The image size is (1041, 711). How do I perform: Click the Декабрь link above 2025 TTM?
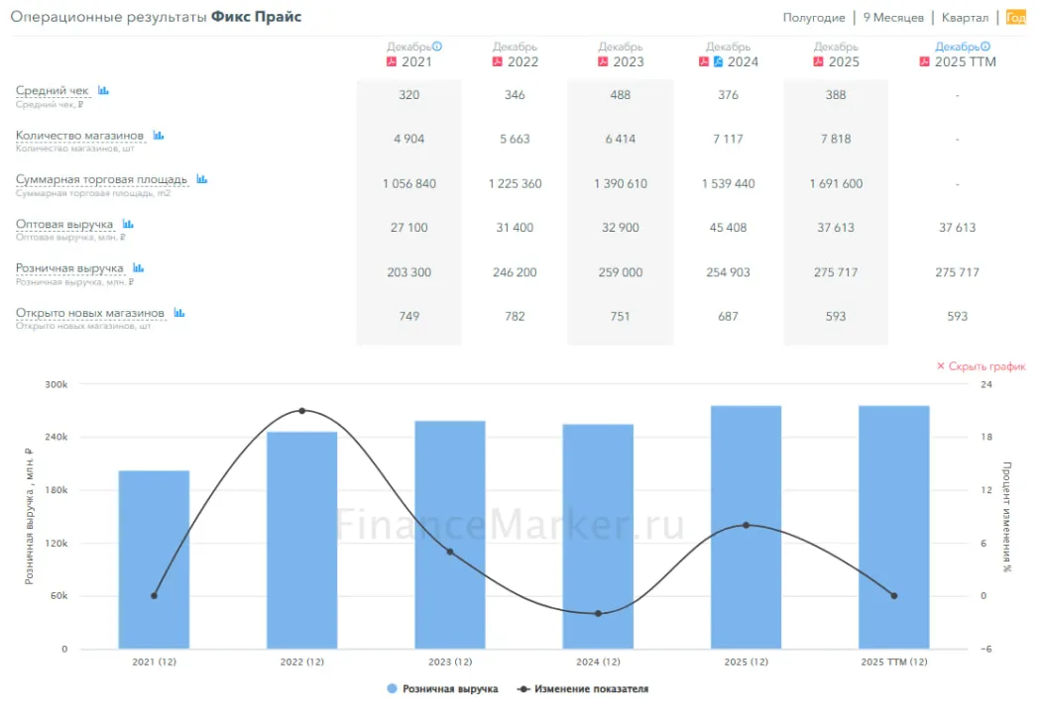957,47
